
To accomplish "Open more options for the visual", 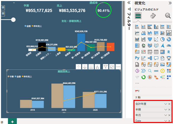I will coord(118,67).
